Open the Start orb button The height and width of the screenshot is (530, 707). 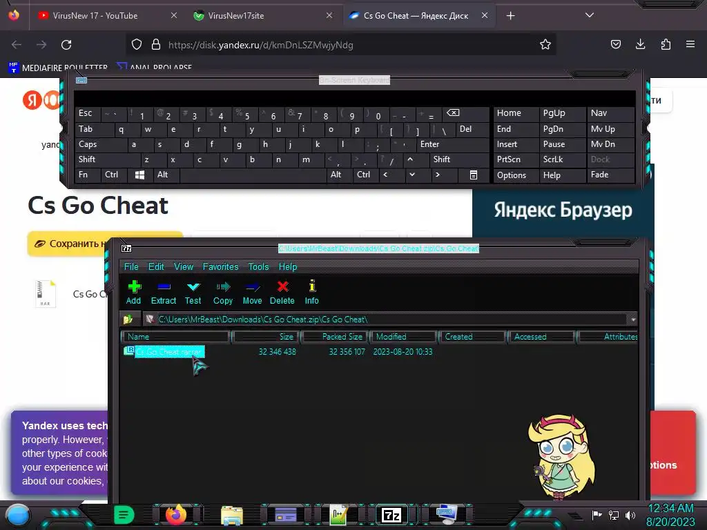point(17,515)
